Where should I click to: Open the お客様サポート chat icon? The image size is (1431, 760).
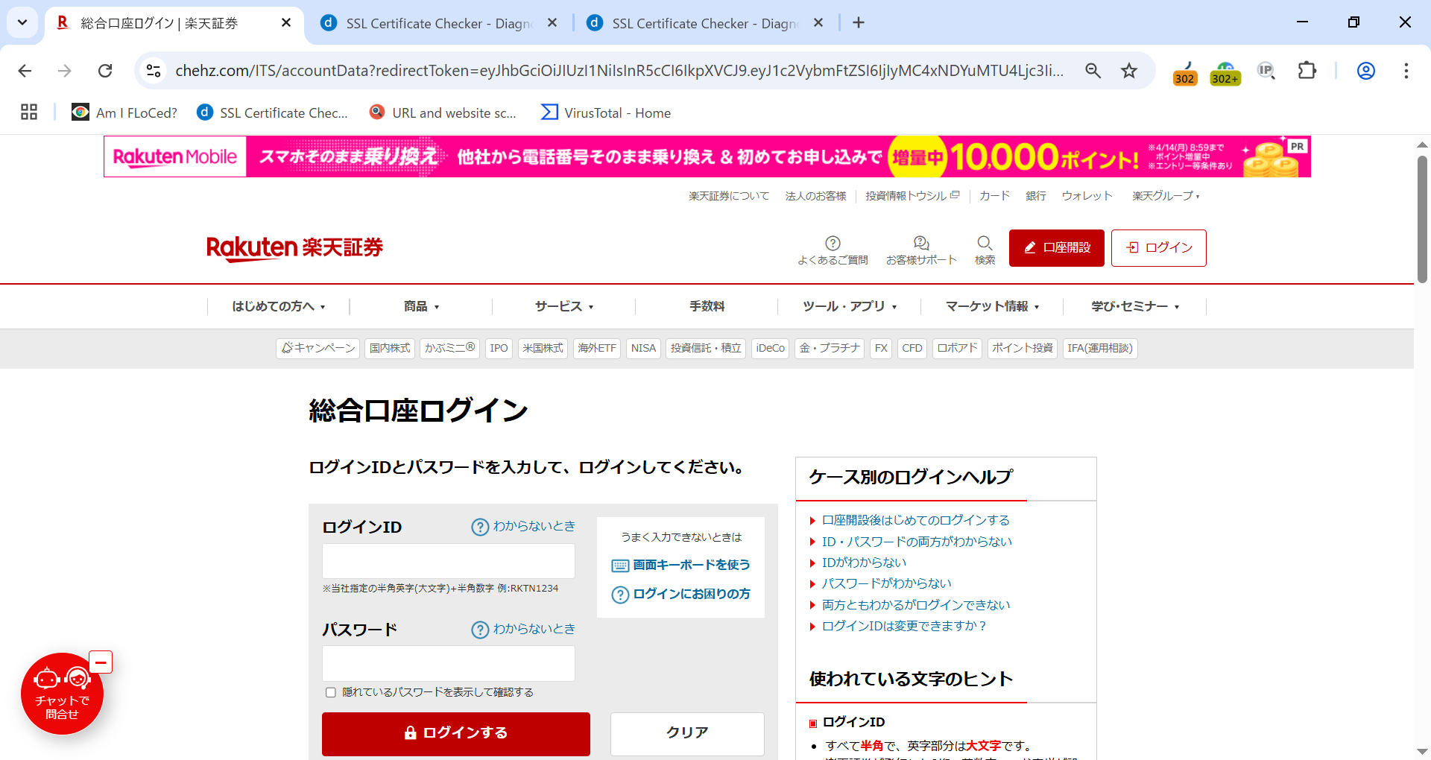[921, 250]
